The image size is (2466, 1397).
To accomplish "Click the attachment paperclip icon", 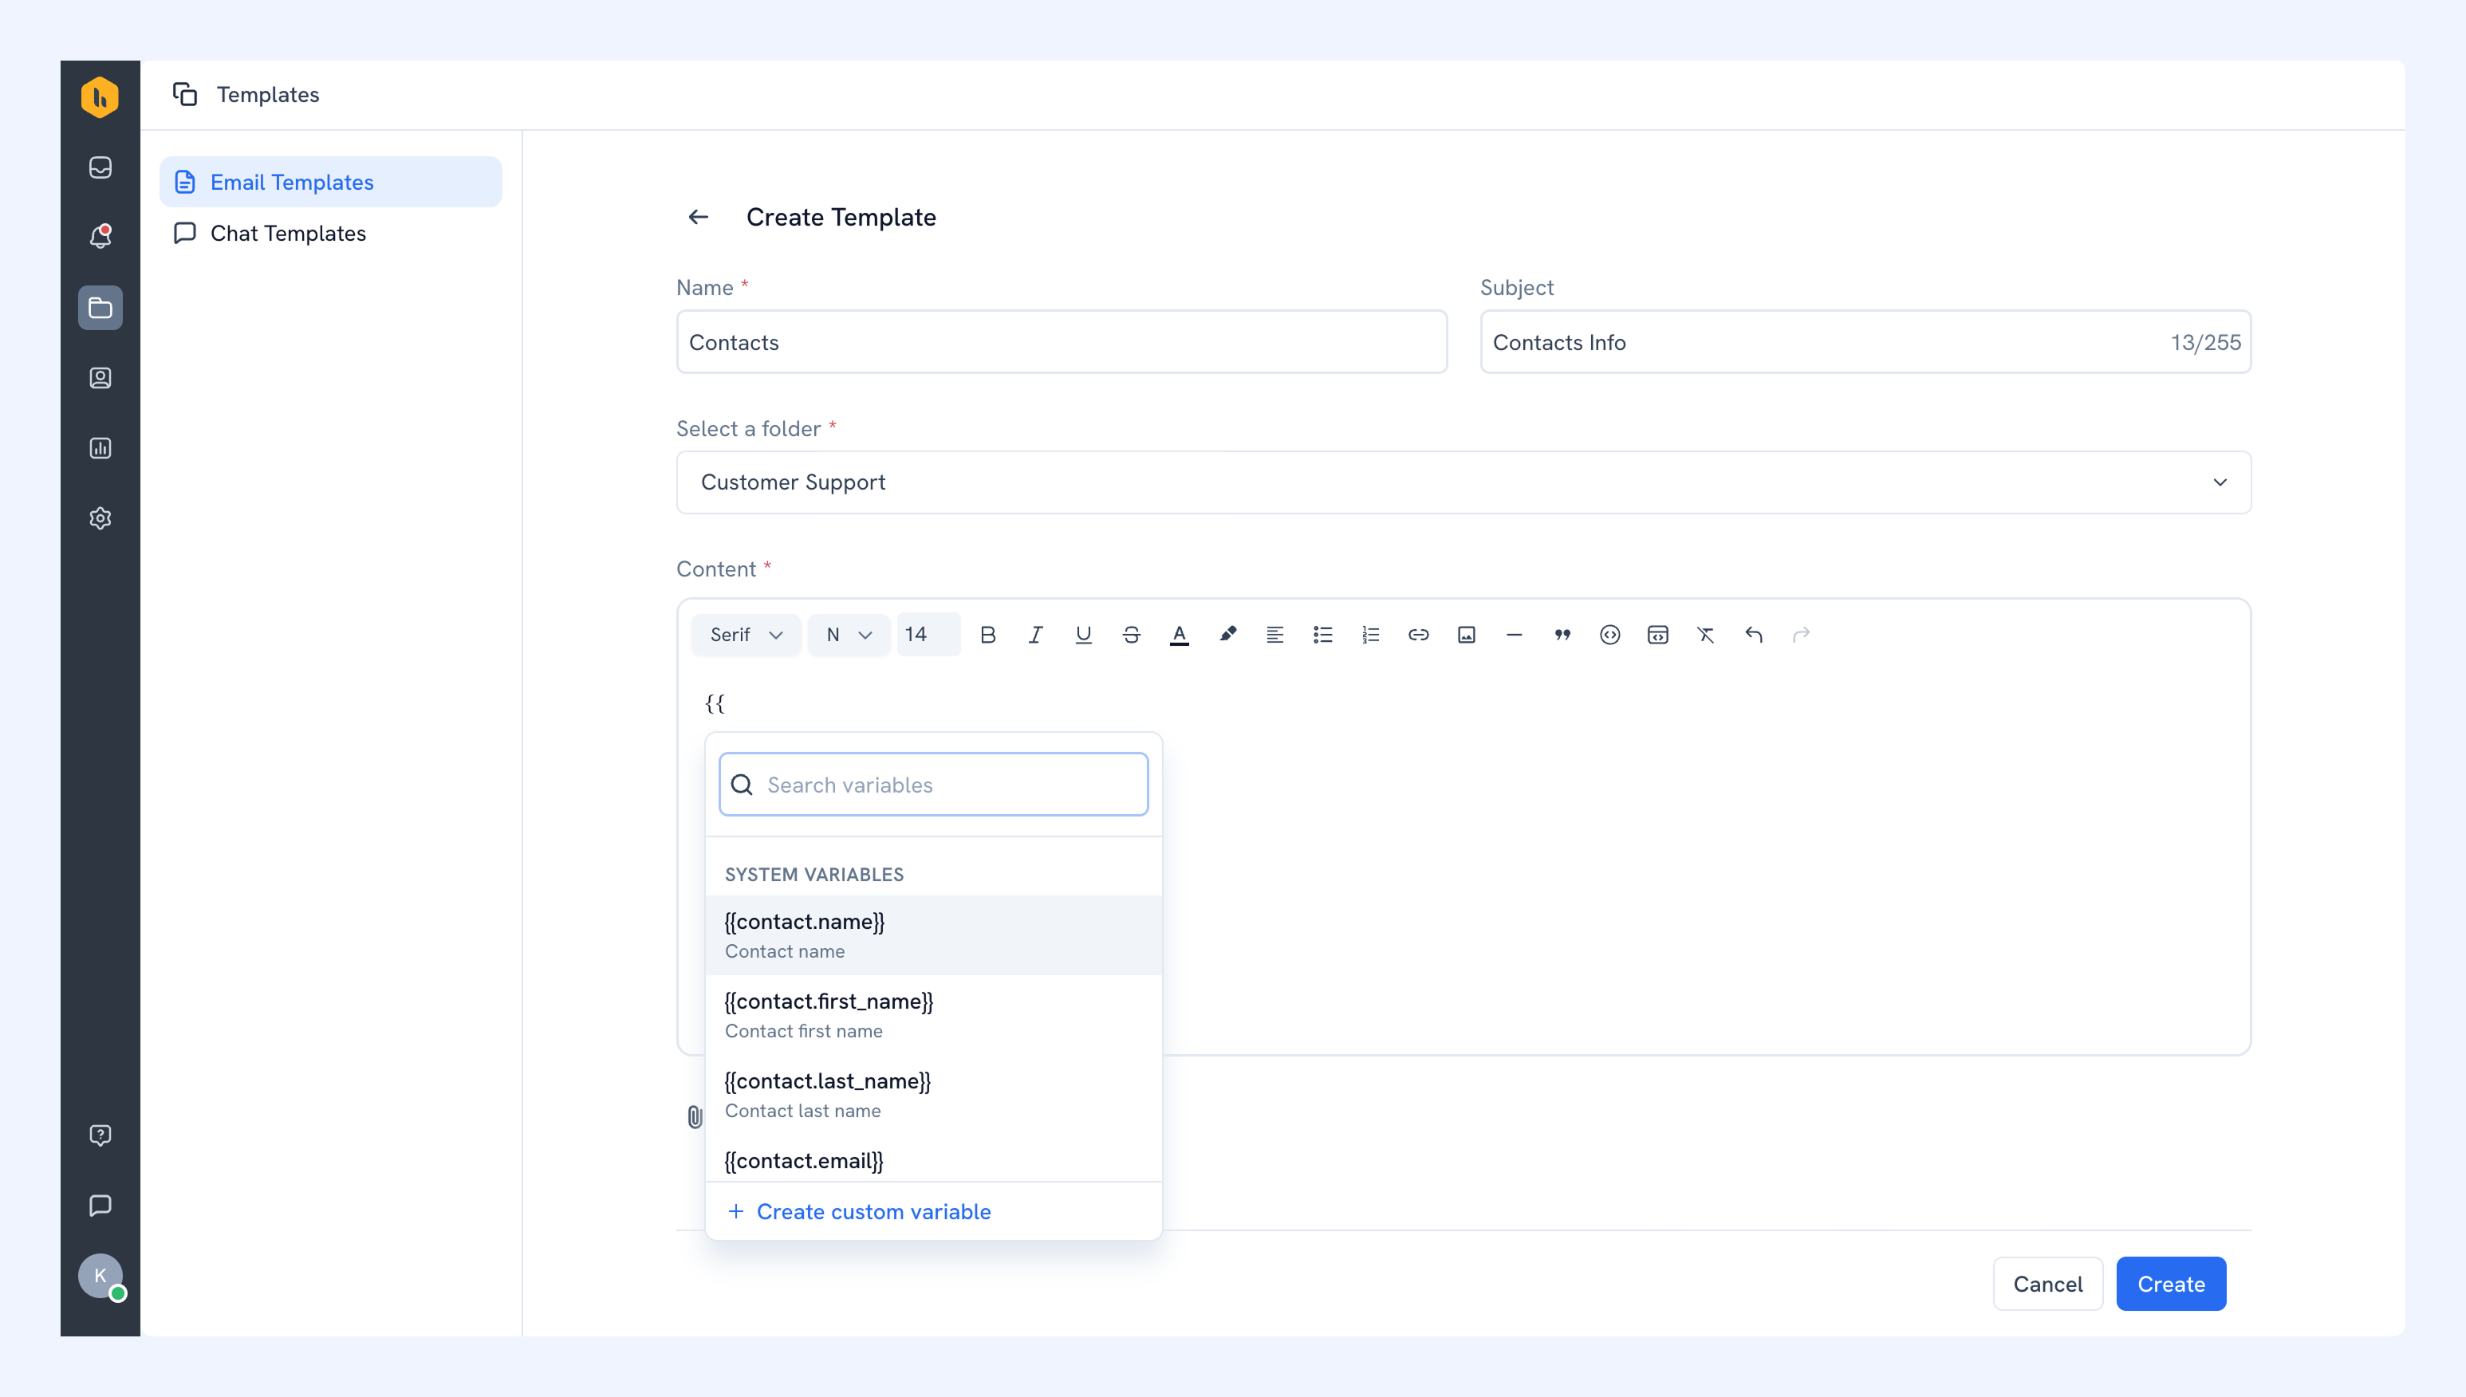I will coord(695,1117).
